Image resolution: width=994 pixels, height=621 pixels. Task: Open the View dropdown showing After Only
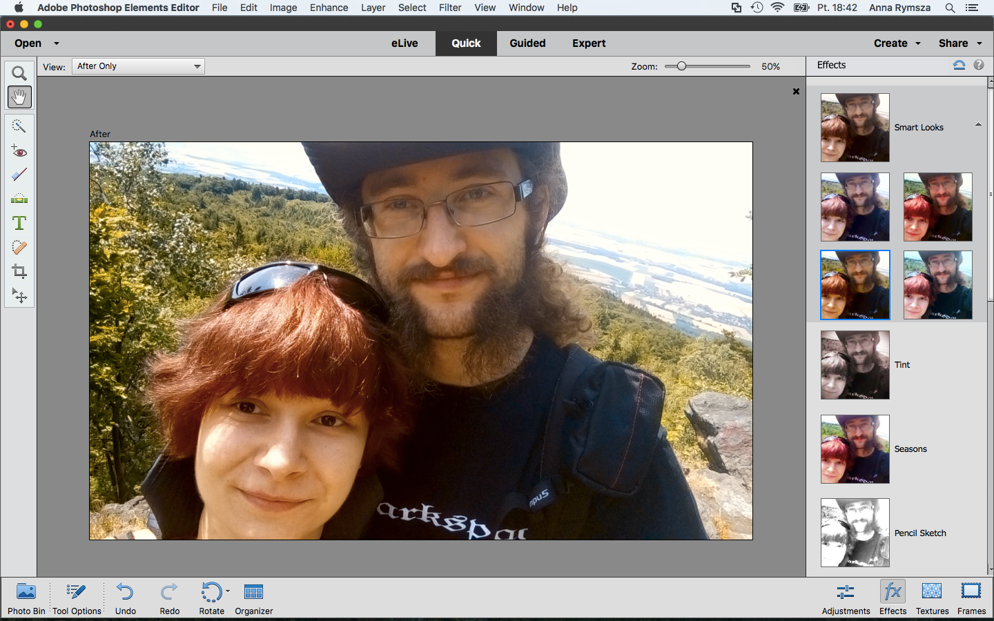pos(139,66)
